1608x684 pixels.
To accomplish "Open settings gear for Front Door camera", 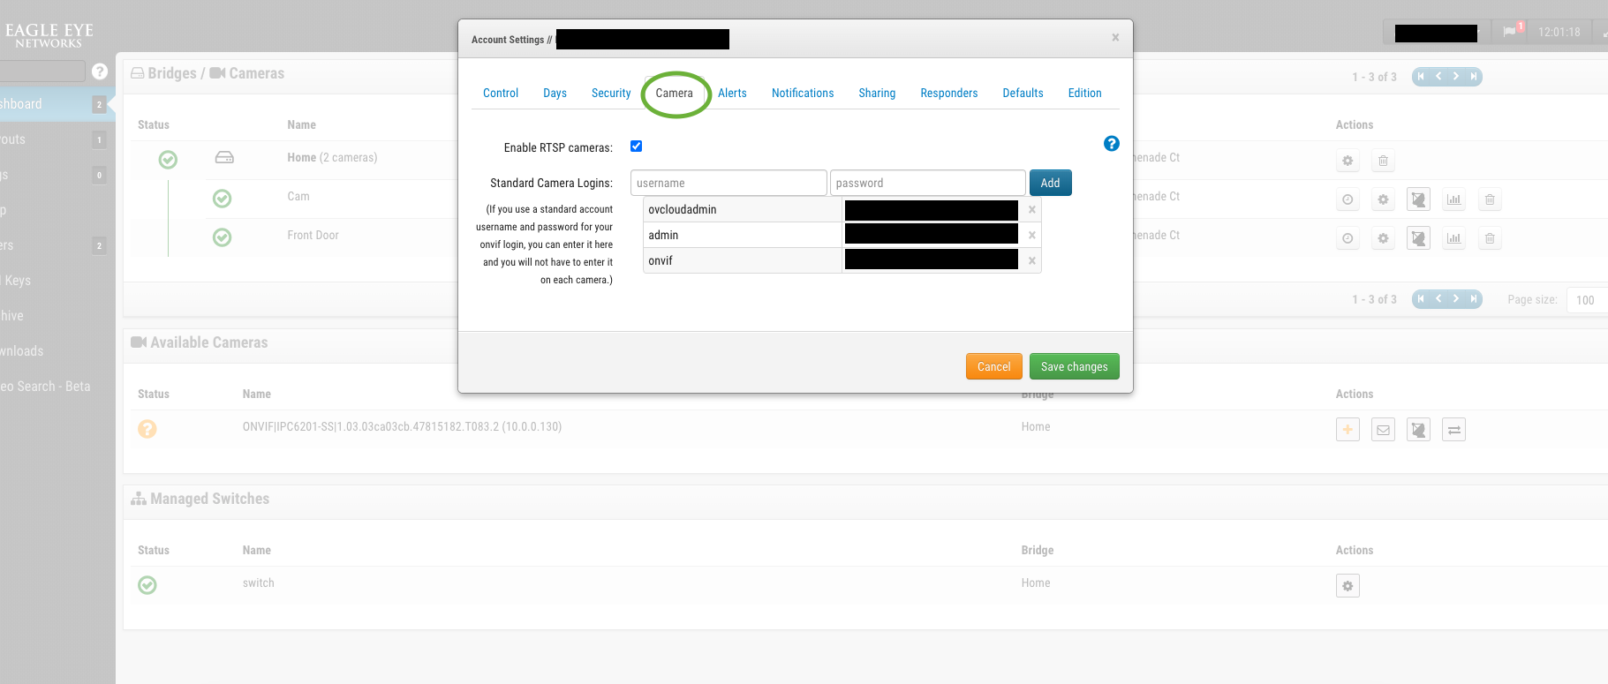I will tap(1384, 238).
